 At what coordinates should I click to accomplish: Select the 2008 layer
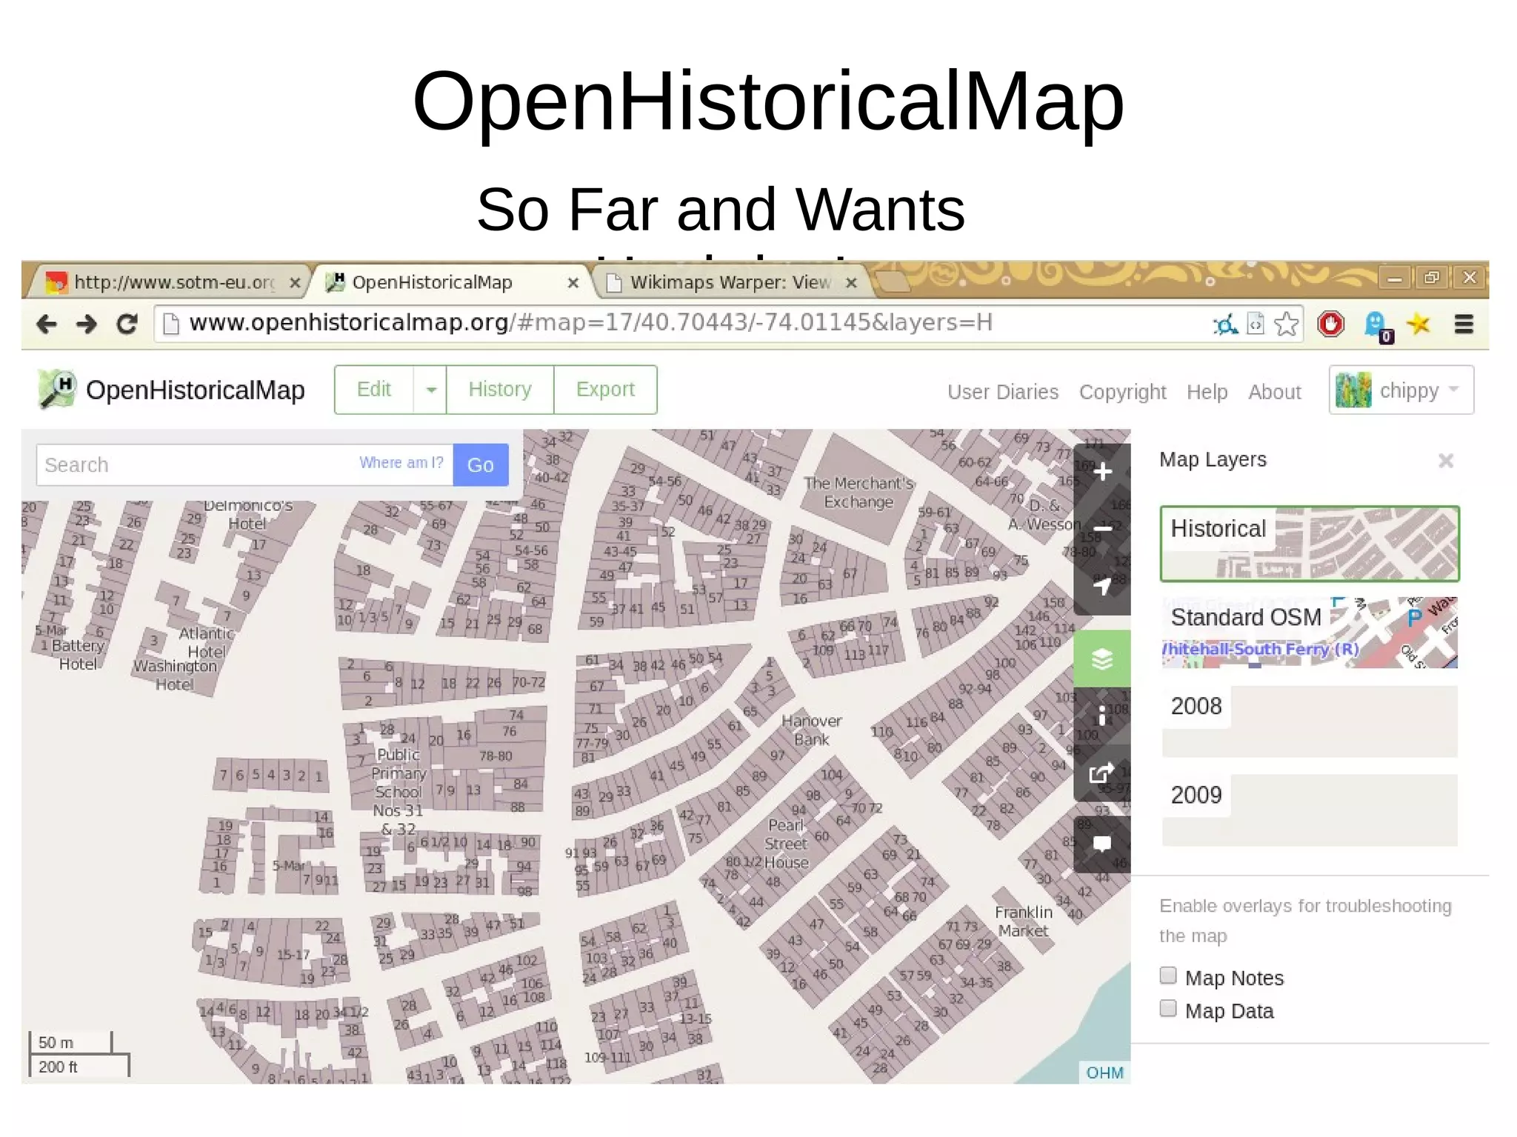tap(1310, 721)
